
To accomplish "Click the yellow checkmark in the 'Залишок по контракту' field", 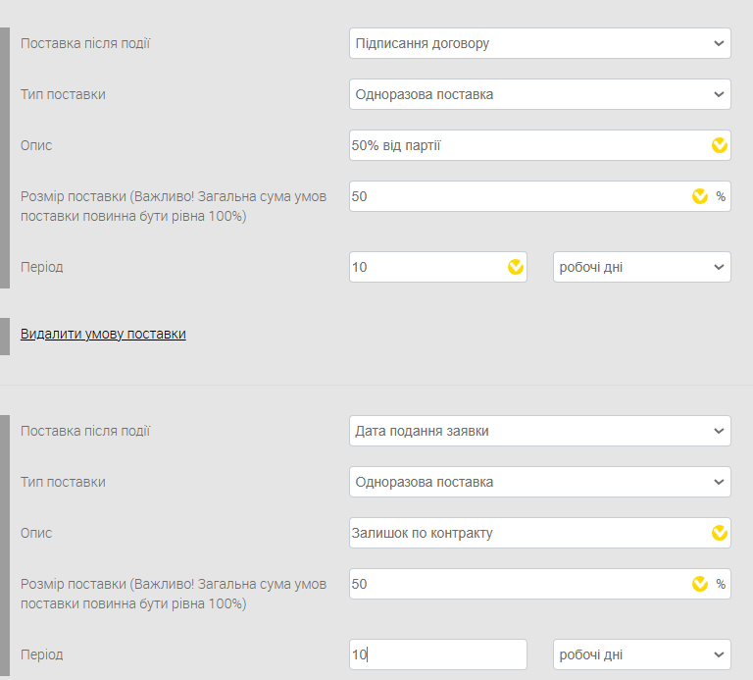I will (719, 533).
